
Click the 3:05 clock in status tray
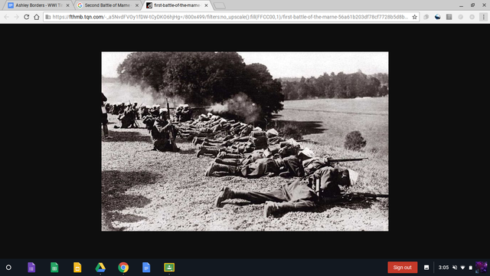pyautogui.click(x=443, y=268)
